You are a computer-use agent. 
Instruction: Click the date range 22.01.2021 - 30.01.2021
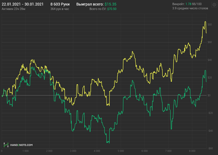coord(22,4)
